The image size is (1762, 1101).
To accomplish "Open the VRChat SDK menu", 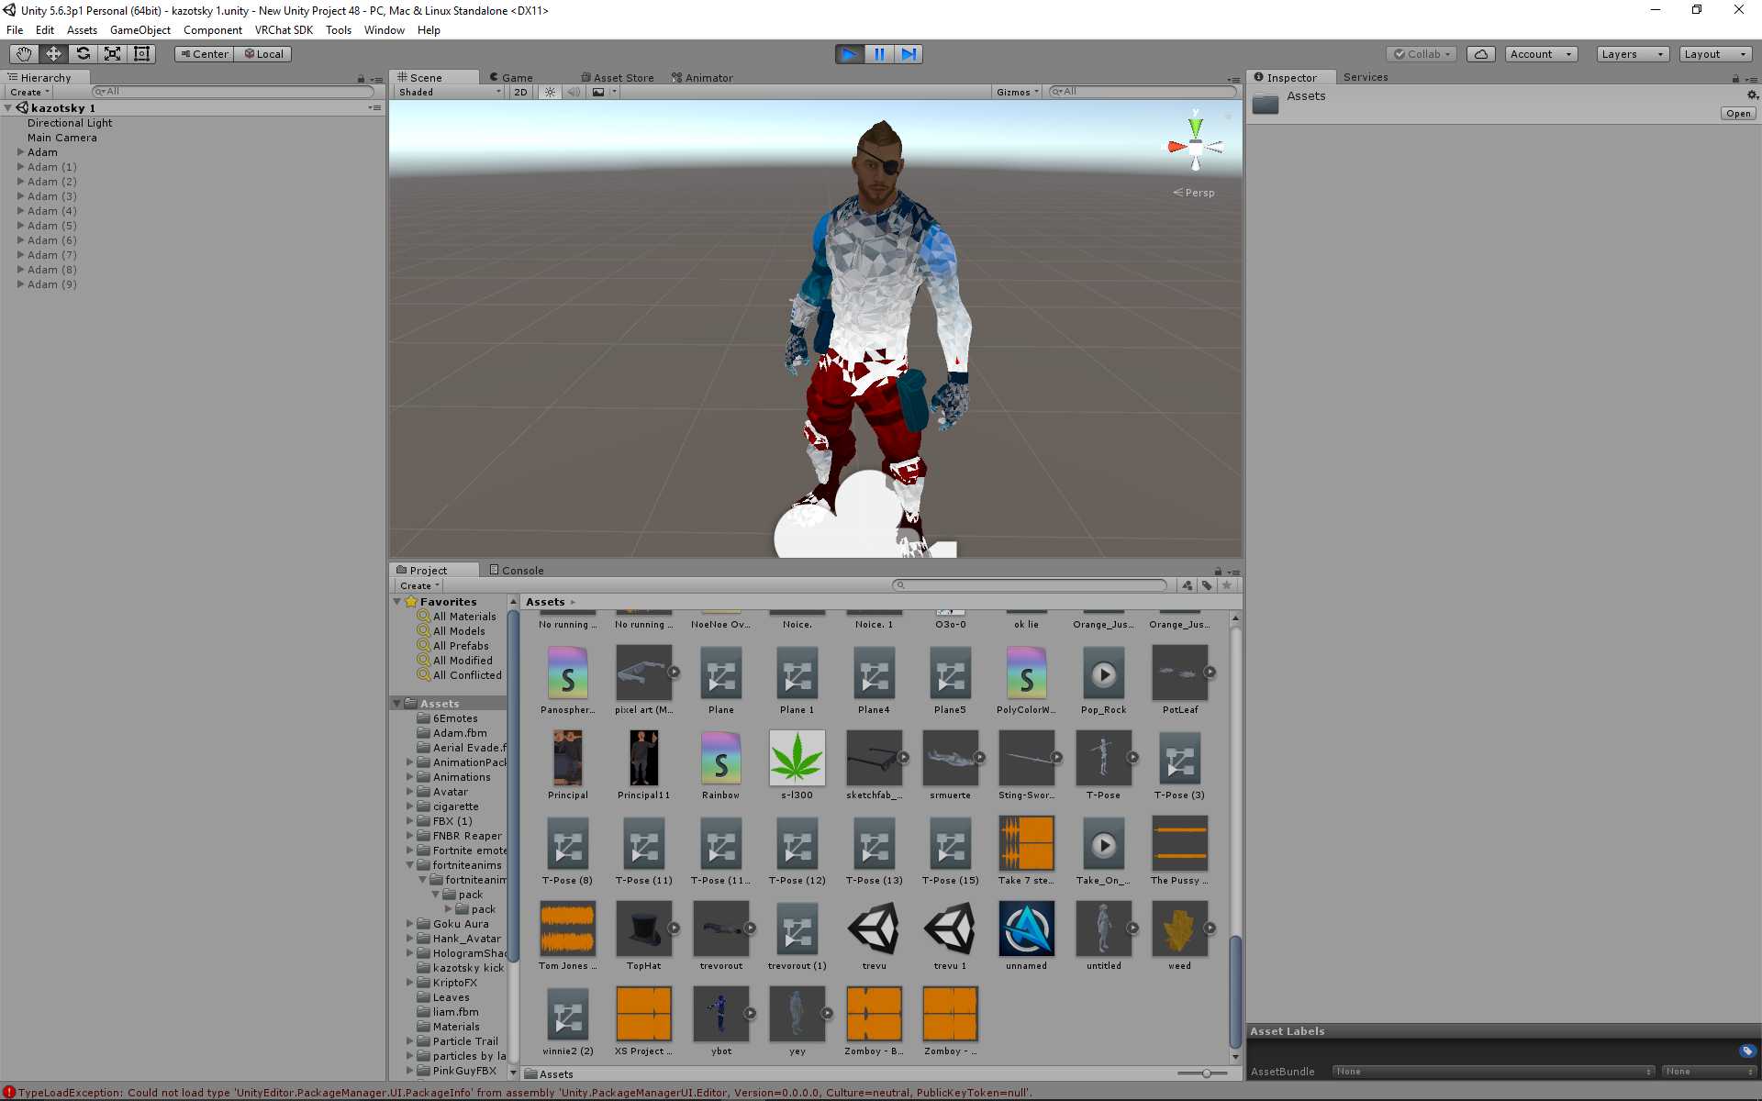I will click(284, 30).
